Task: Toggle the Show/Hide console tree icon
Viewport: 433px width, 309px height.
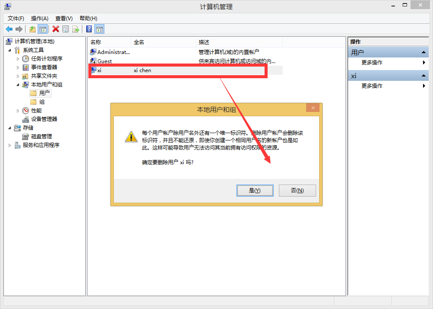Action: 43,29
